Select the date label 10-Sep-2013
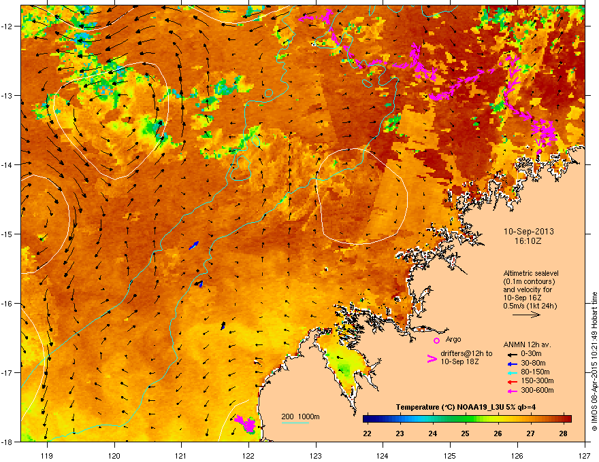The image size is (599, 462). pos(528,232)
